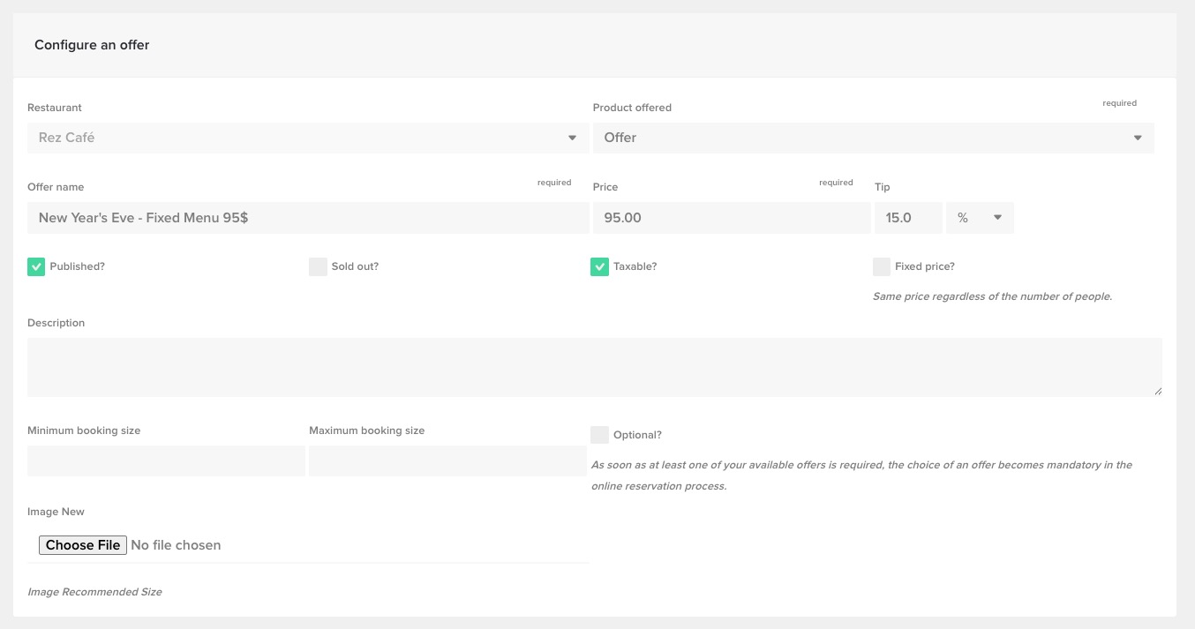Focus the Price field showing 95.00

click(731, 218)
